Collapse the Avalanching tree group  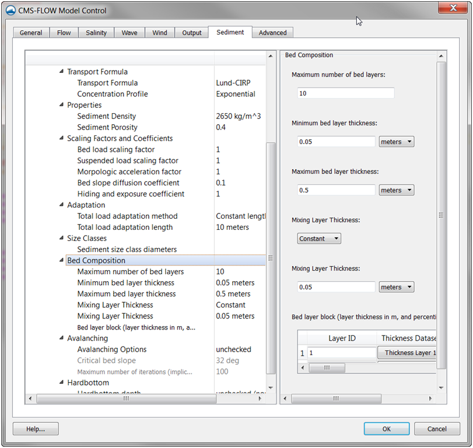pyautogui.click(x=62, y=338)
